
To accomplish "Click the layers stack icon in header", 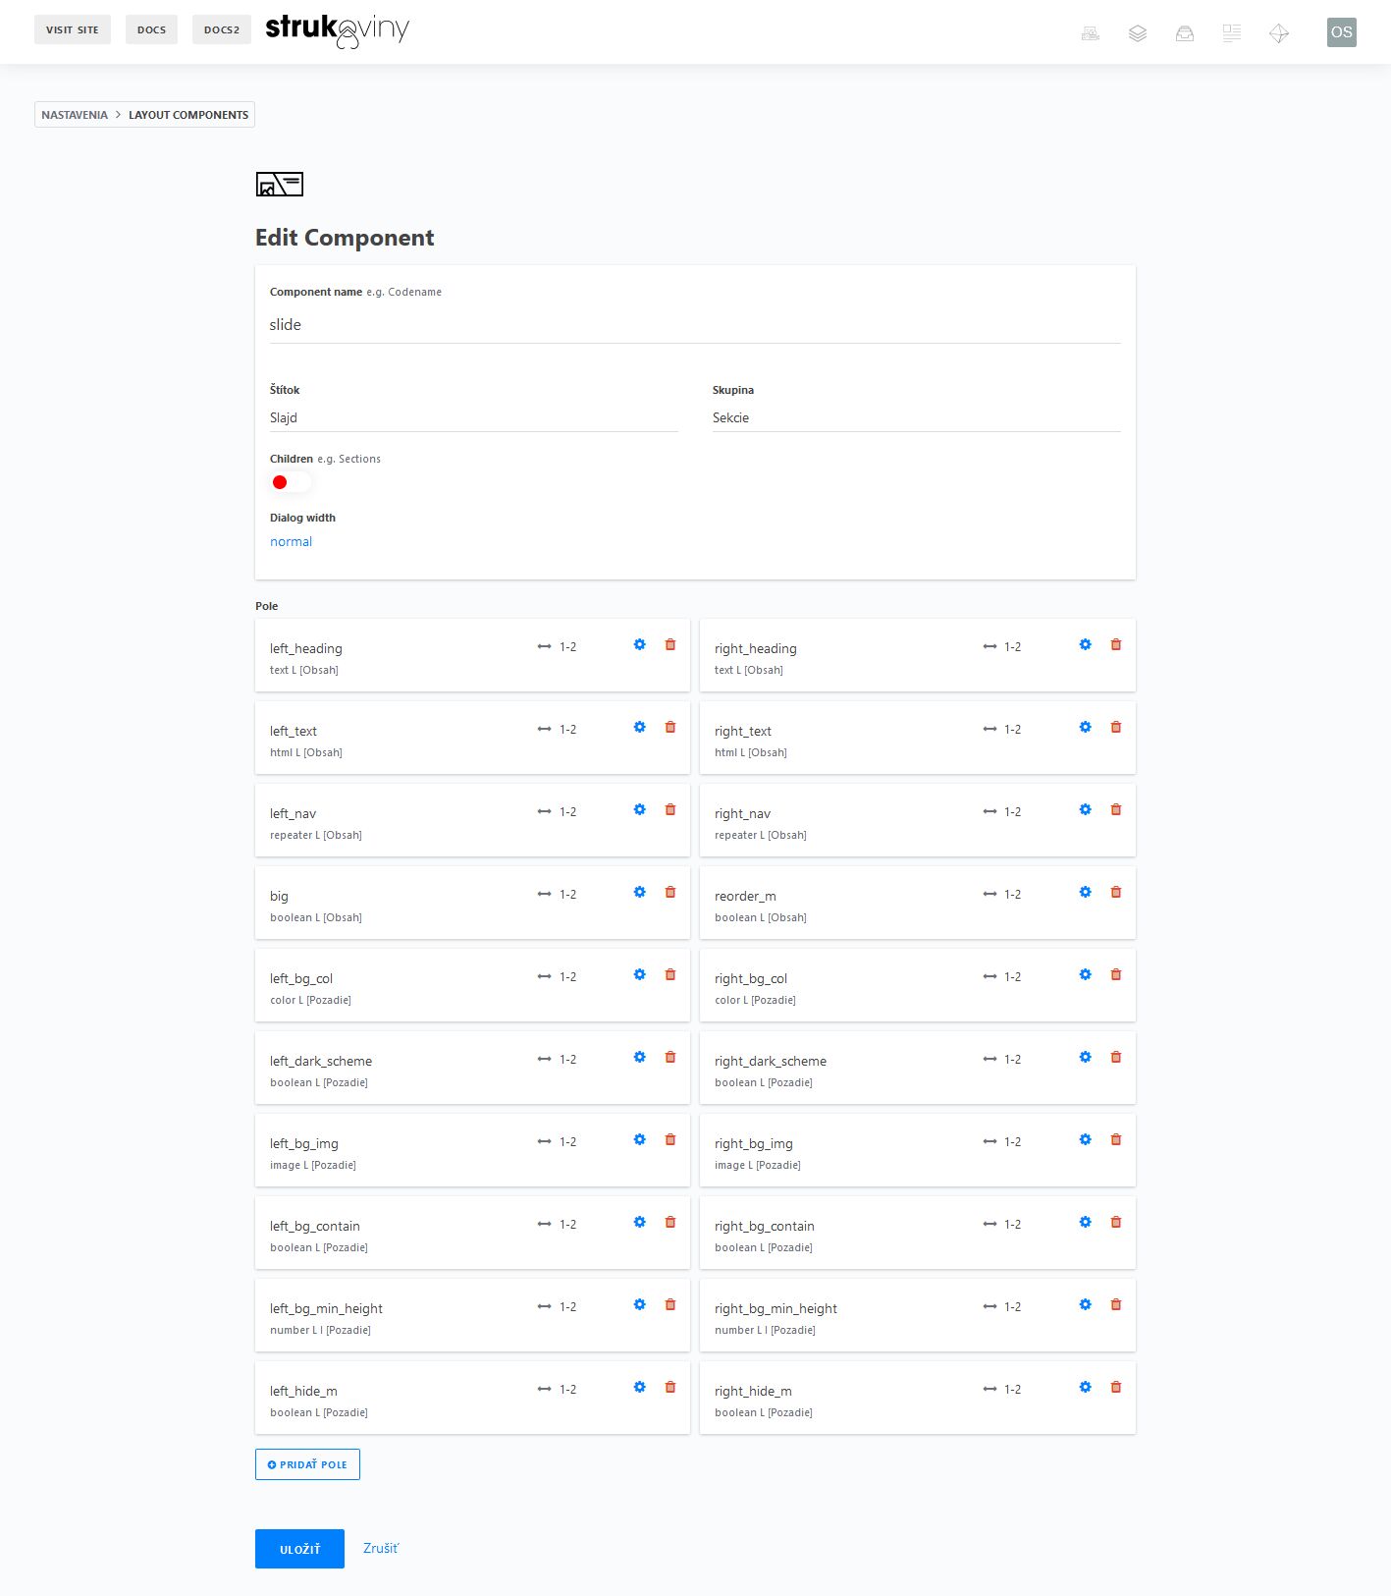I will click(1138, 33).
